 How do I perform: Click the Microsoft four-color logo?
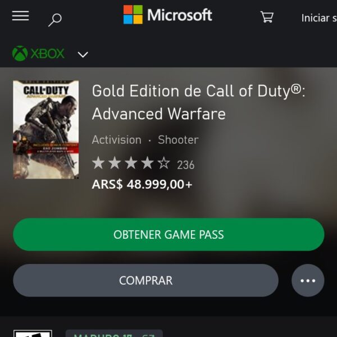[133, 15]
